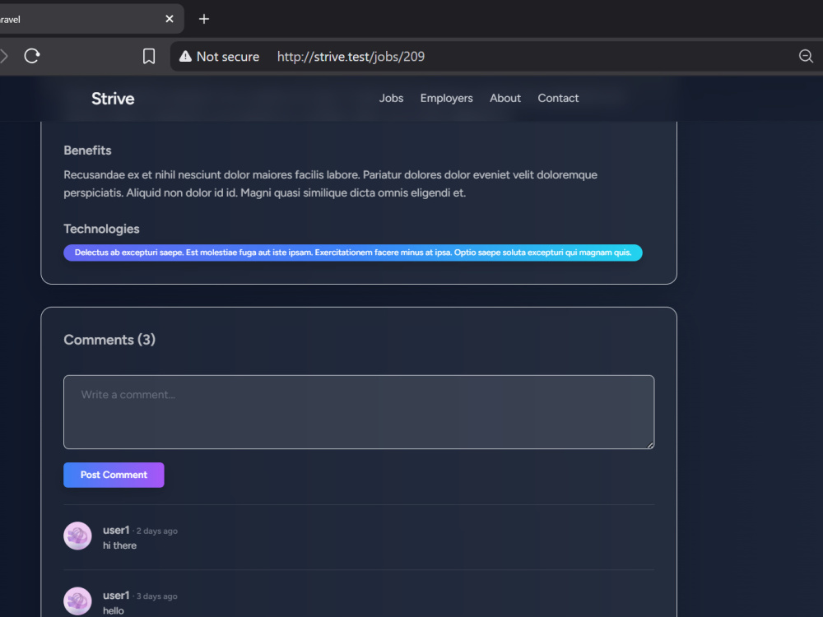Click the Delectus ab excepturi technology tag
This screenshot has height=617, width=823.
coord(353,253)
